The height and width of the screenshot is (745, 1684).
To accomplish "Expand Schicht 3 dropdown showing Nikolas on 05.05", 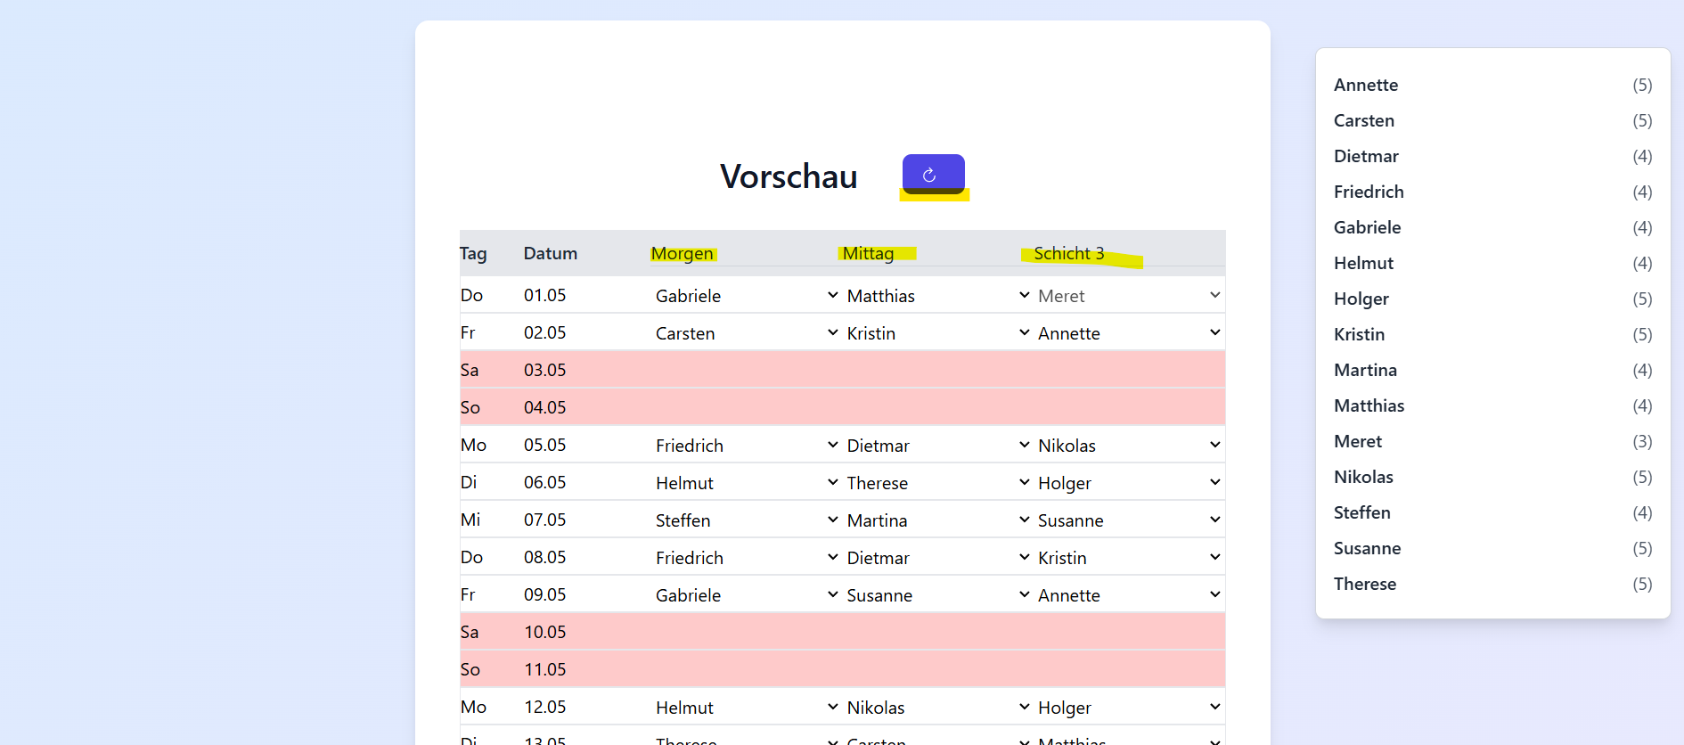I will (x=1127, y=446).
